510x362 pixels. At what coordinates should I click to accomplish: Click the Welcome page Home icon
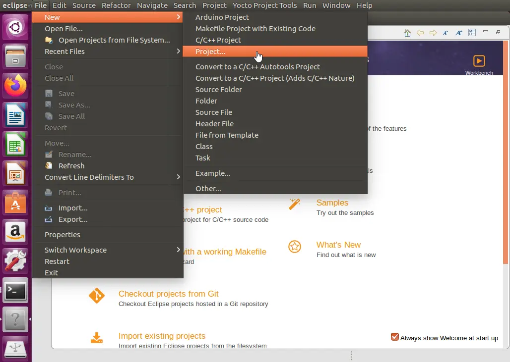tap(407, 33)
